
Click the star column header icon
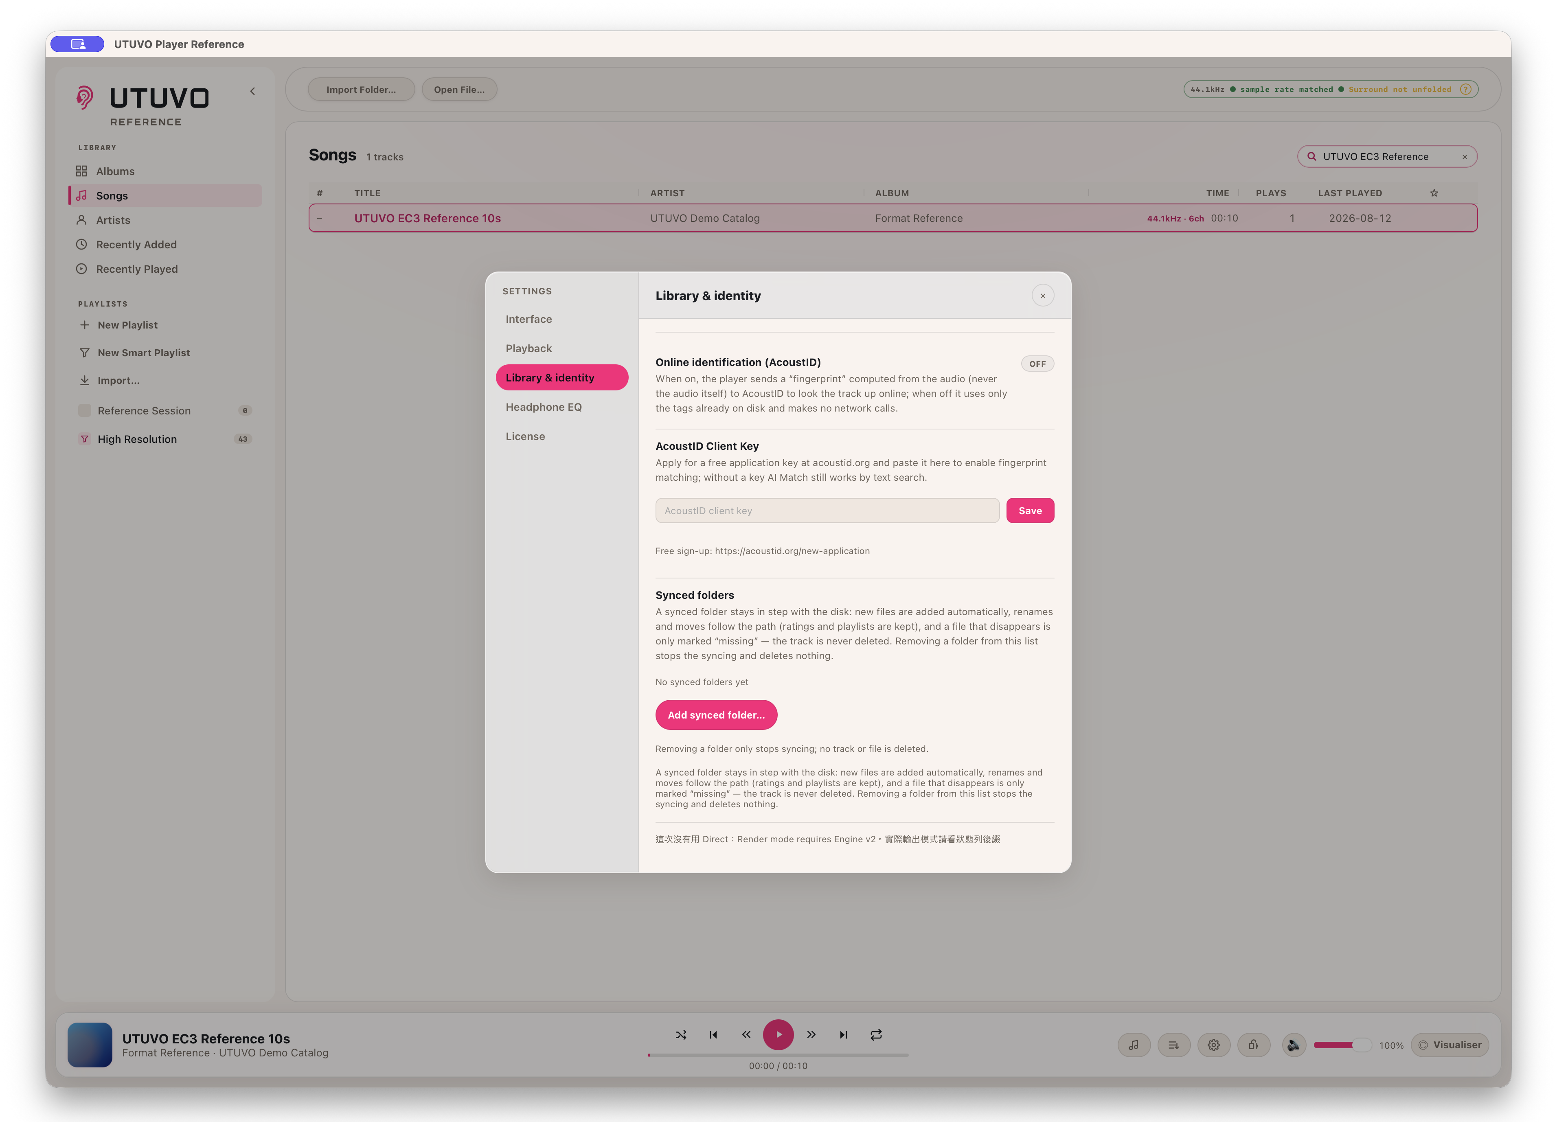[1434, 193]
